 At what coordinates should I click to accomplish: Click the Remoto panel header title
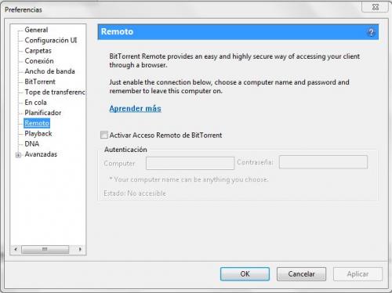[x=117, y=31]
